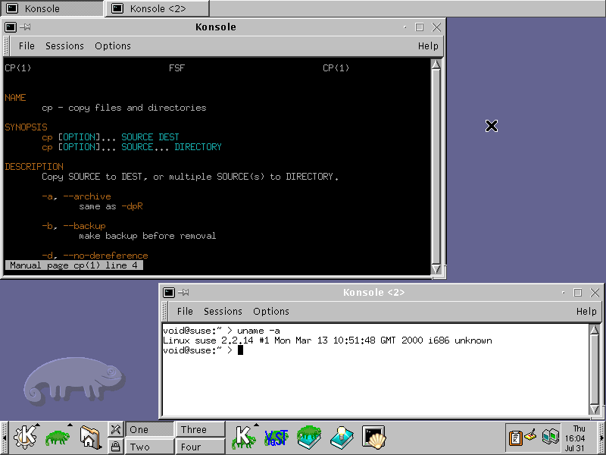Click Konsole scrollbar up arrow
The width and height of the screenshot is (606, 455).
click(436, 64)
